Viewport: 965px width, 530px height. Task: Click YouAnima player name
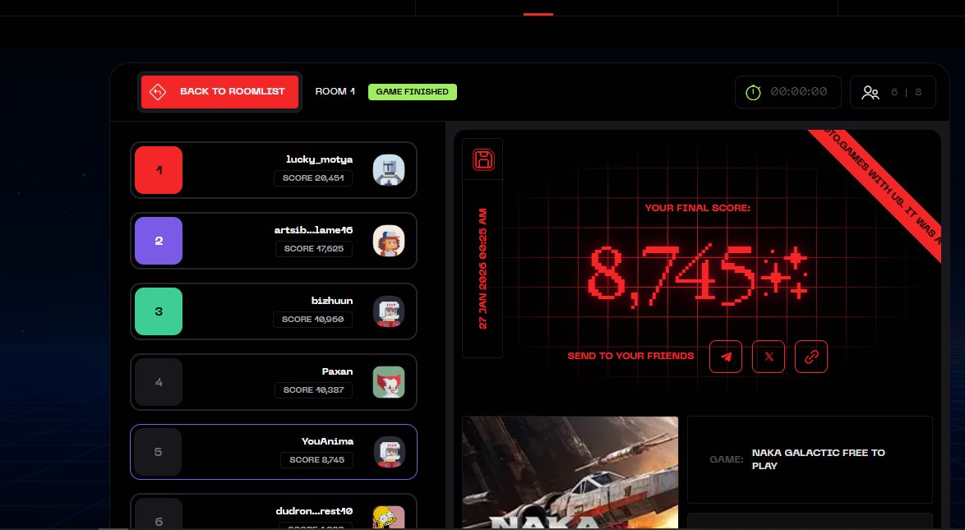coord(327,441)
